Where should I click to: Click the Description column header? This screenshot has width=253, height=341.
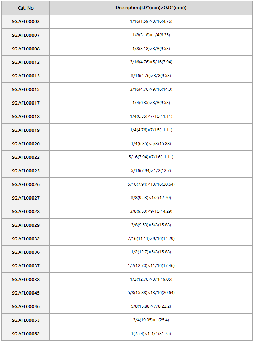151,8
